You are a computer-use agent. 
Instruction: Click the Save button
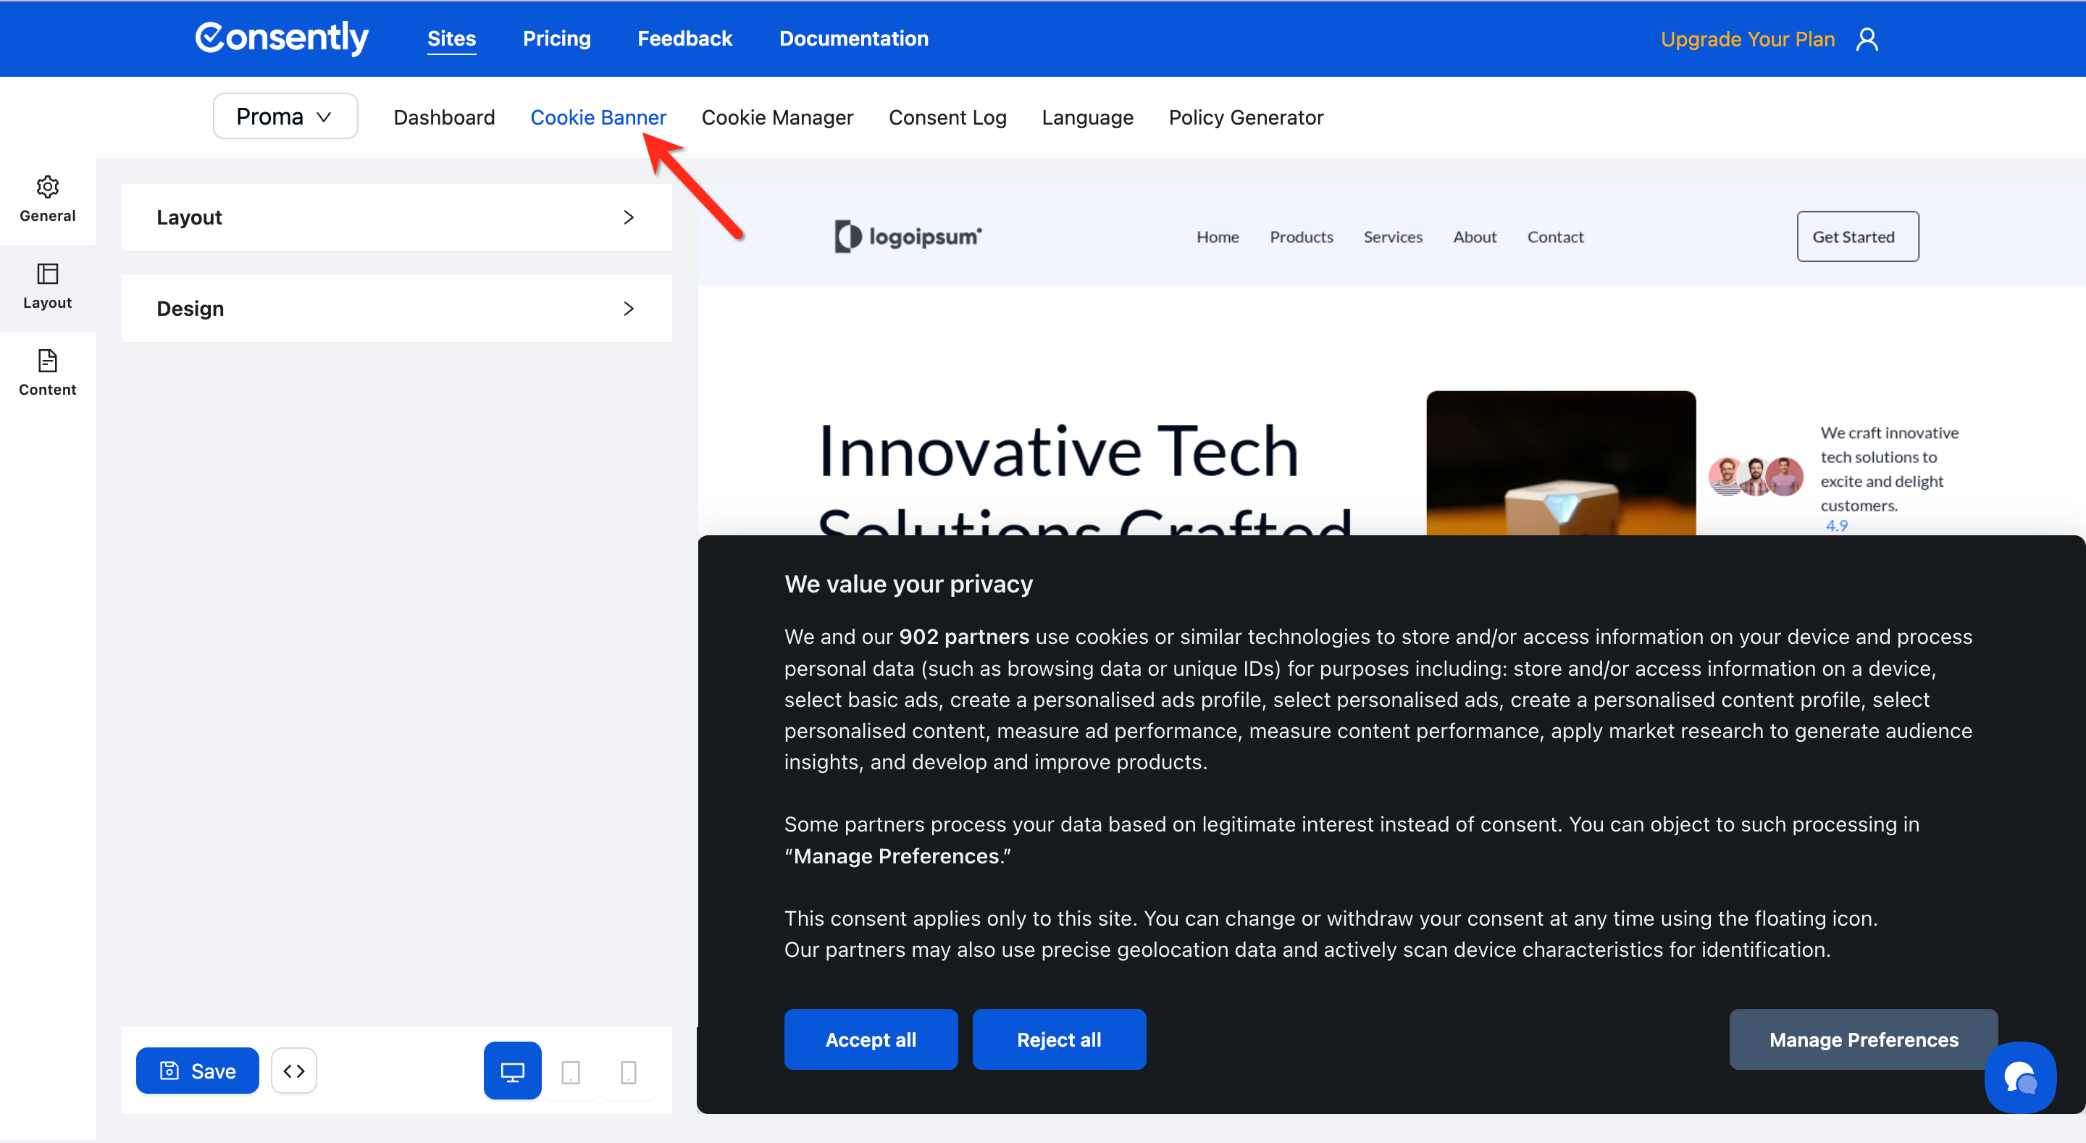pyautogui.click(x=198, y=1071)
